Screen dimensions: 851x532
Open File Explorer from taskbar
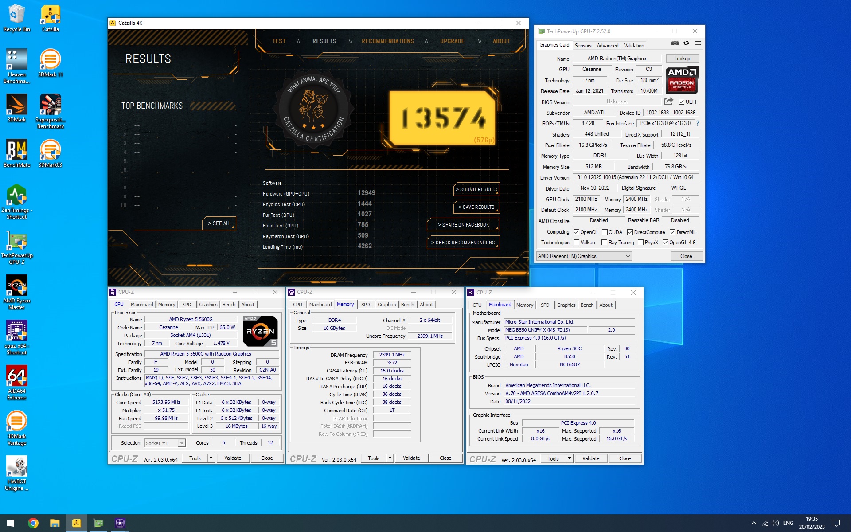click(x=55, y=523)
